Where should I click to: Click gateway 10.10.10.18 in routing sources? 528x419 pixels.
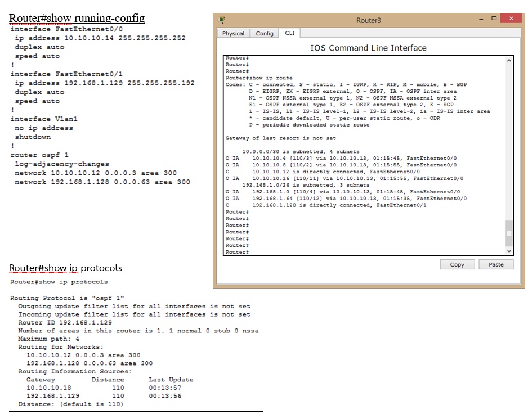[x=49, y=388]
